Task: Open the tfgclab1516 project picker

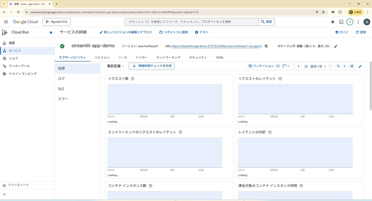Action: [57, 22]
